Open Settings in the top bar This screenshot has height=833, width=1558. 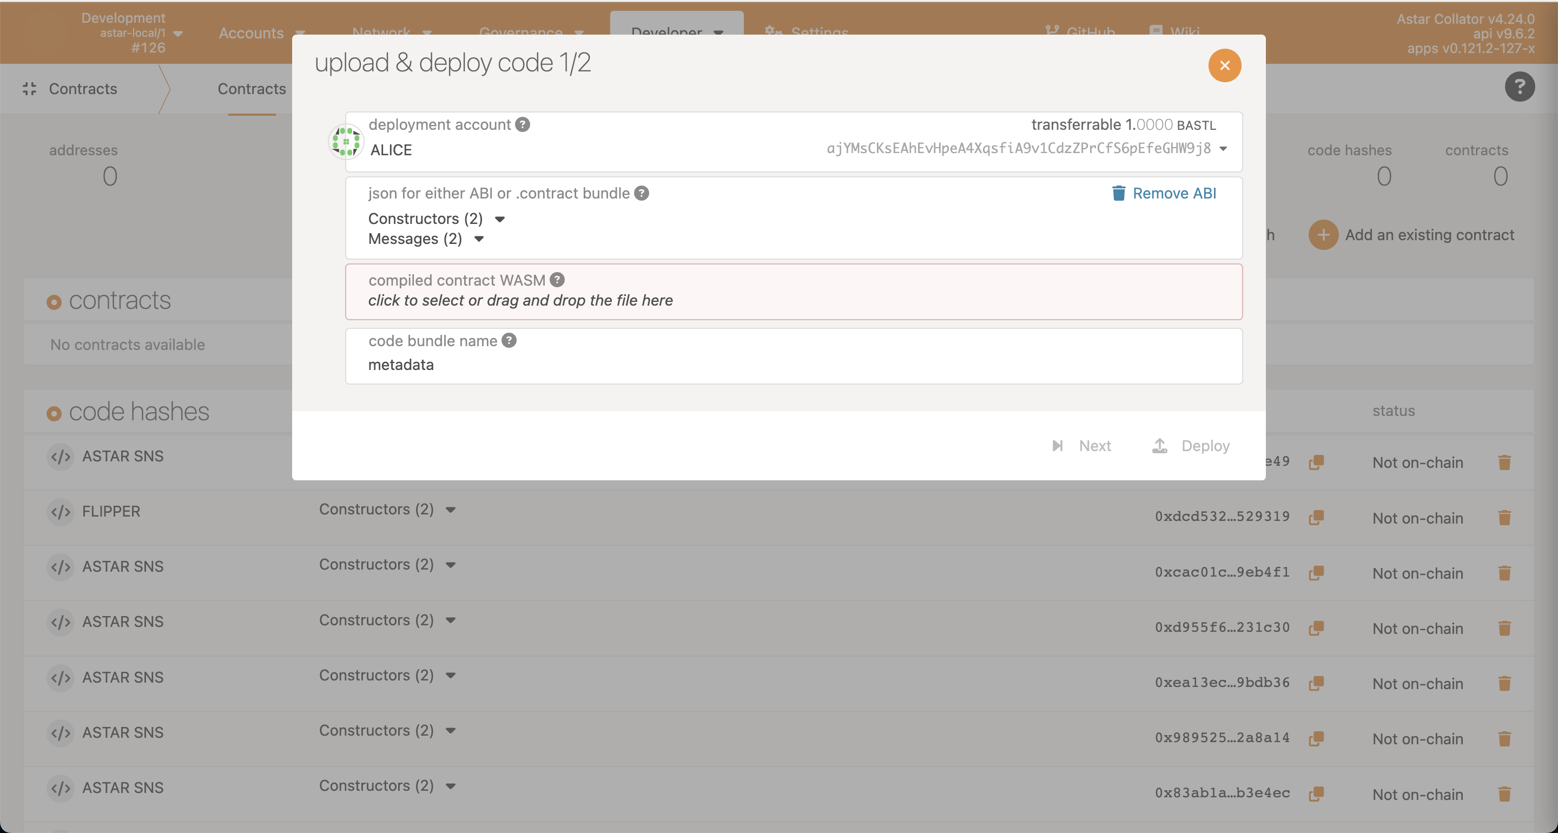[806, 32]
